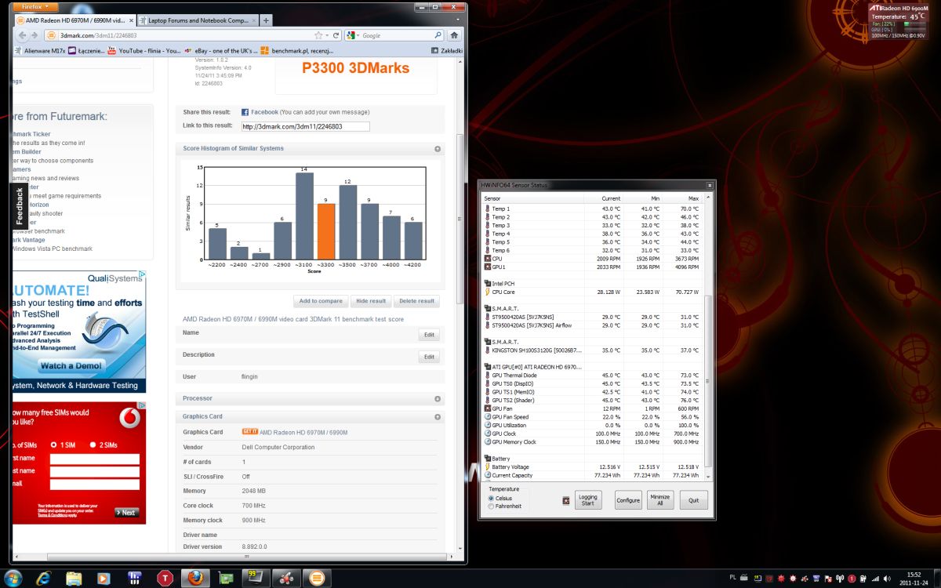
Task: Collapse the Score Histogram of Similar Systems section
Action: [438, 149]
